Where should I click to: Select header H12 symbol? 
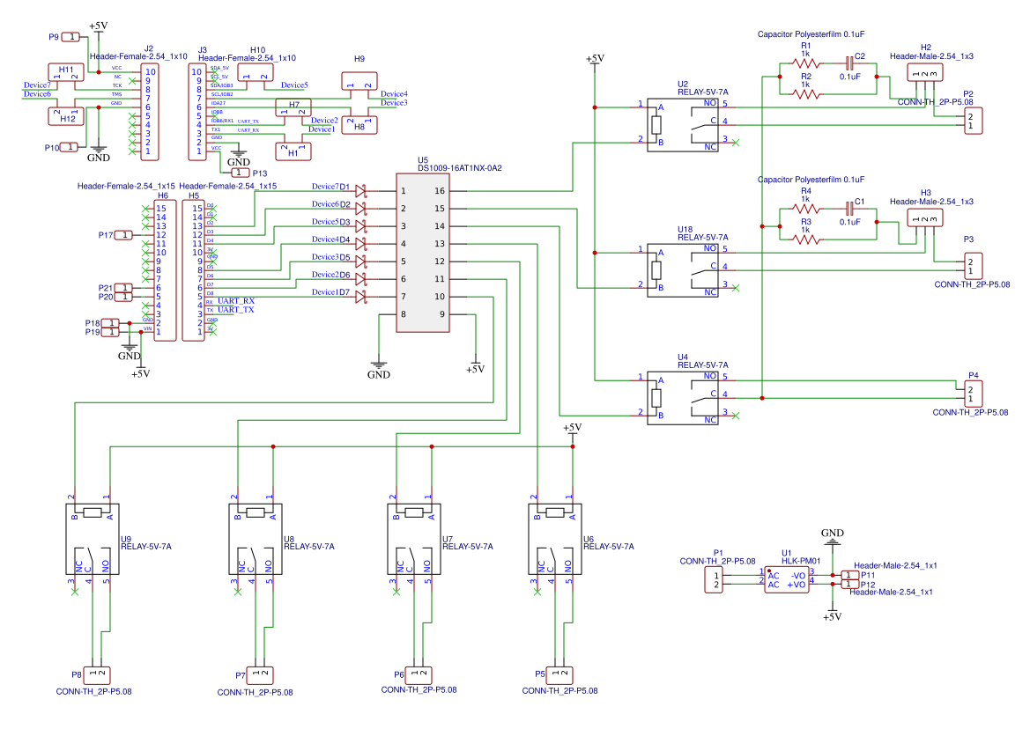pos(66,116)
